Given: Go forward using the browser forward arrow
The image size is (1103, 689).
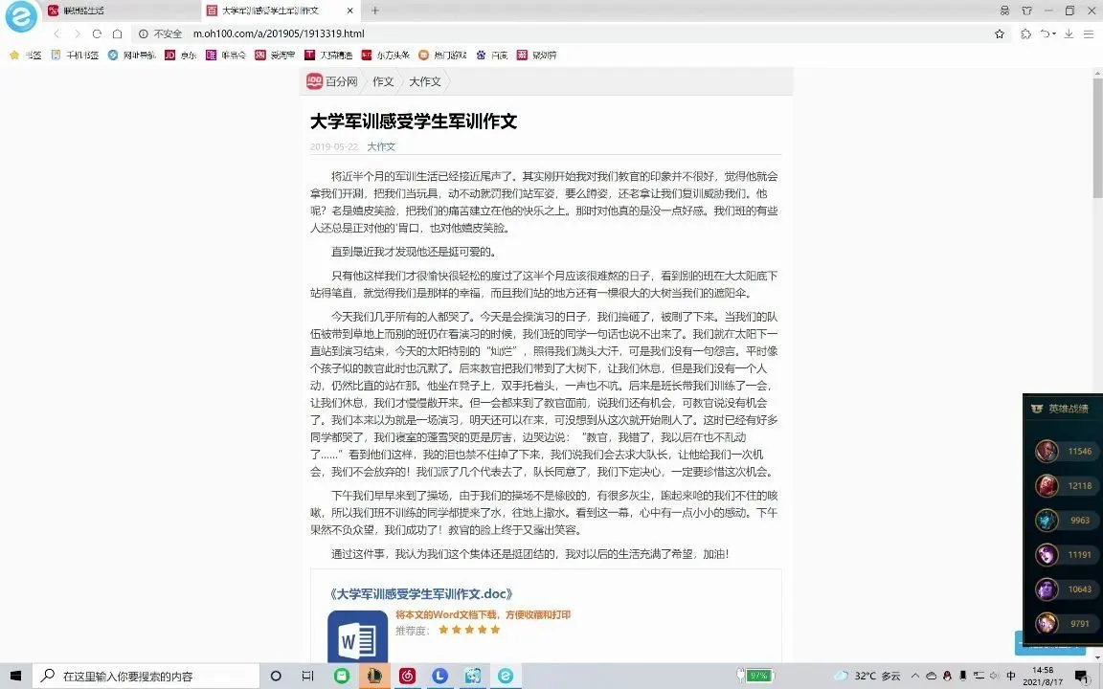Looking at the screenshot, I should 77,33.
